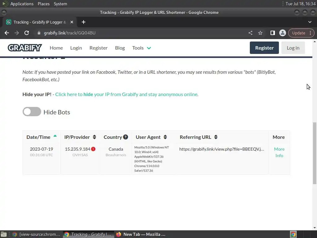The image size is (317, 238).
Task: Click IP address 15.235.9.184
Action: [x=77, y=149]
